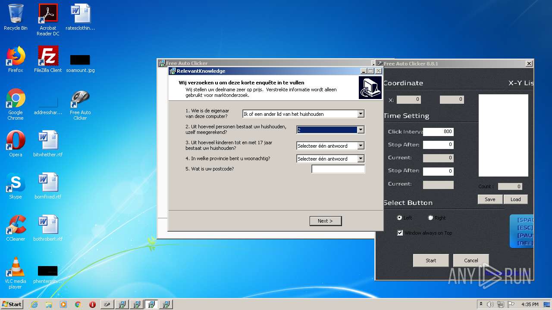552x310 pixels.
Task: Click the second Stop After field
Action: click(x=438, y=171)
